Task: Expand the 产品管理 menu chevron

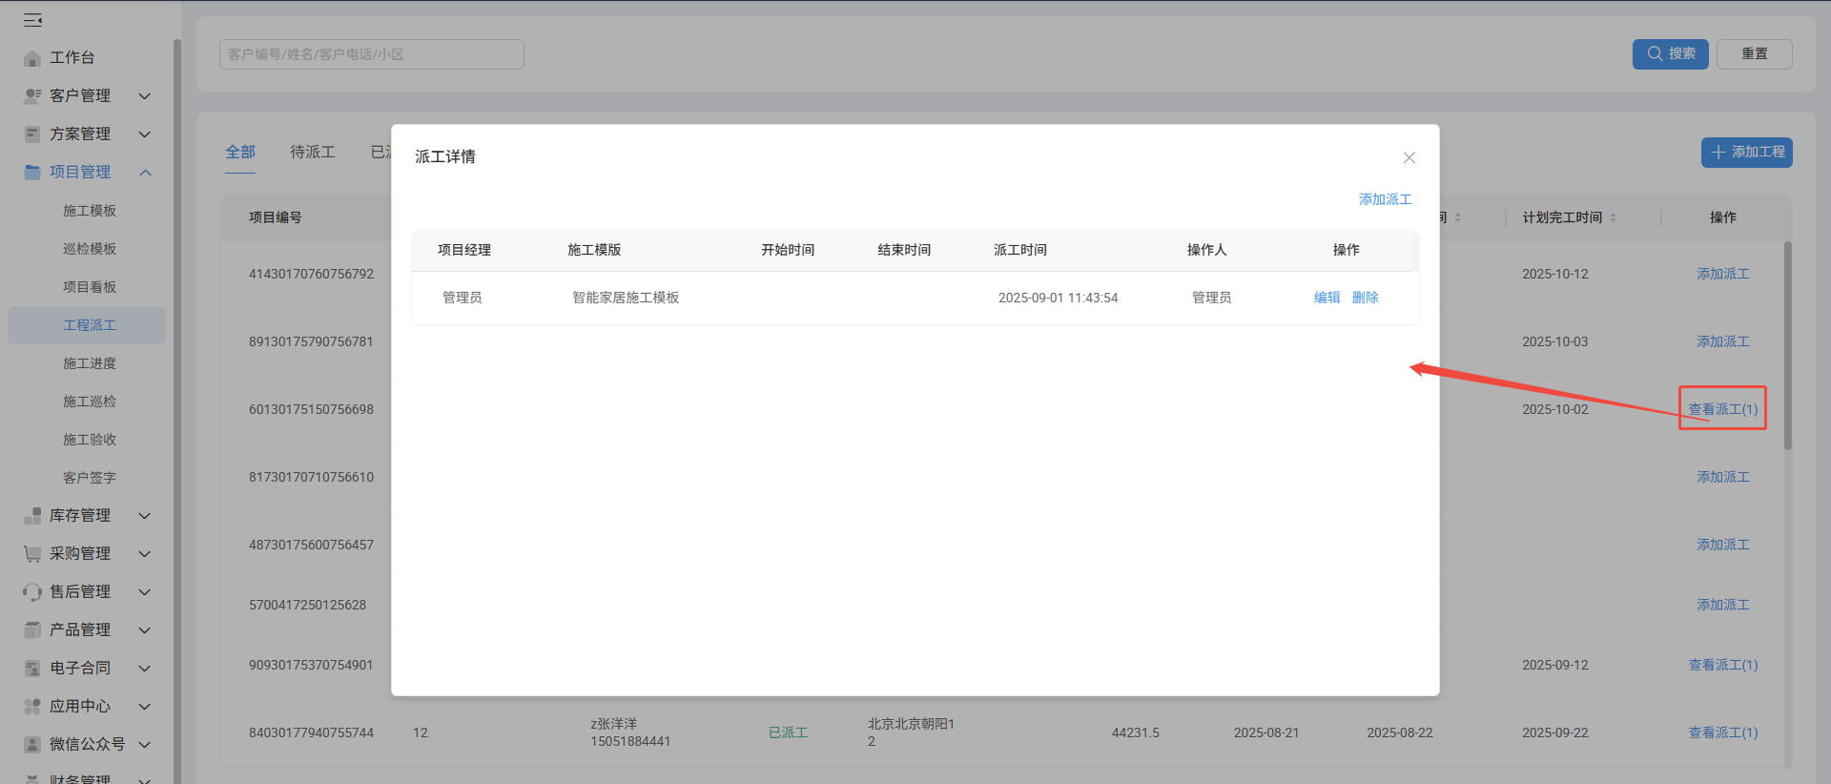Action: (145, 630)
